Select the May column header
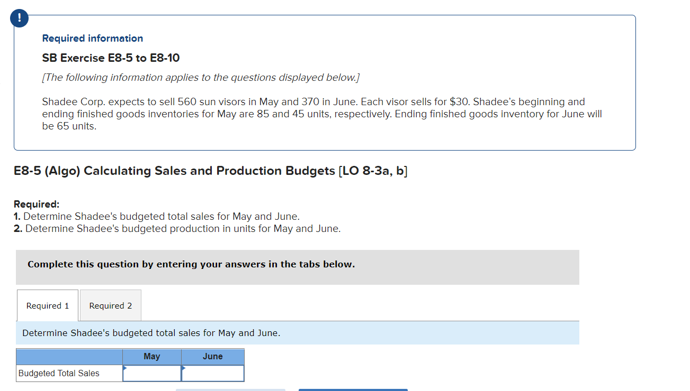 pyautogui.click(x=152, y=357)
